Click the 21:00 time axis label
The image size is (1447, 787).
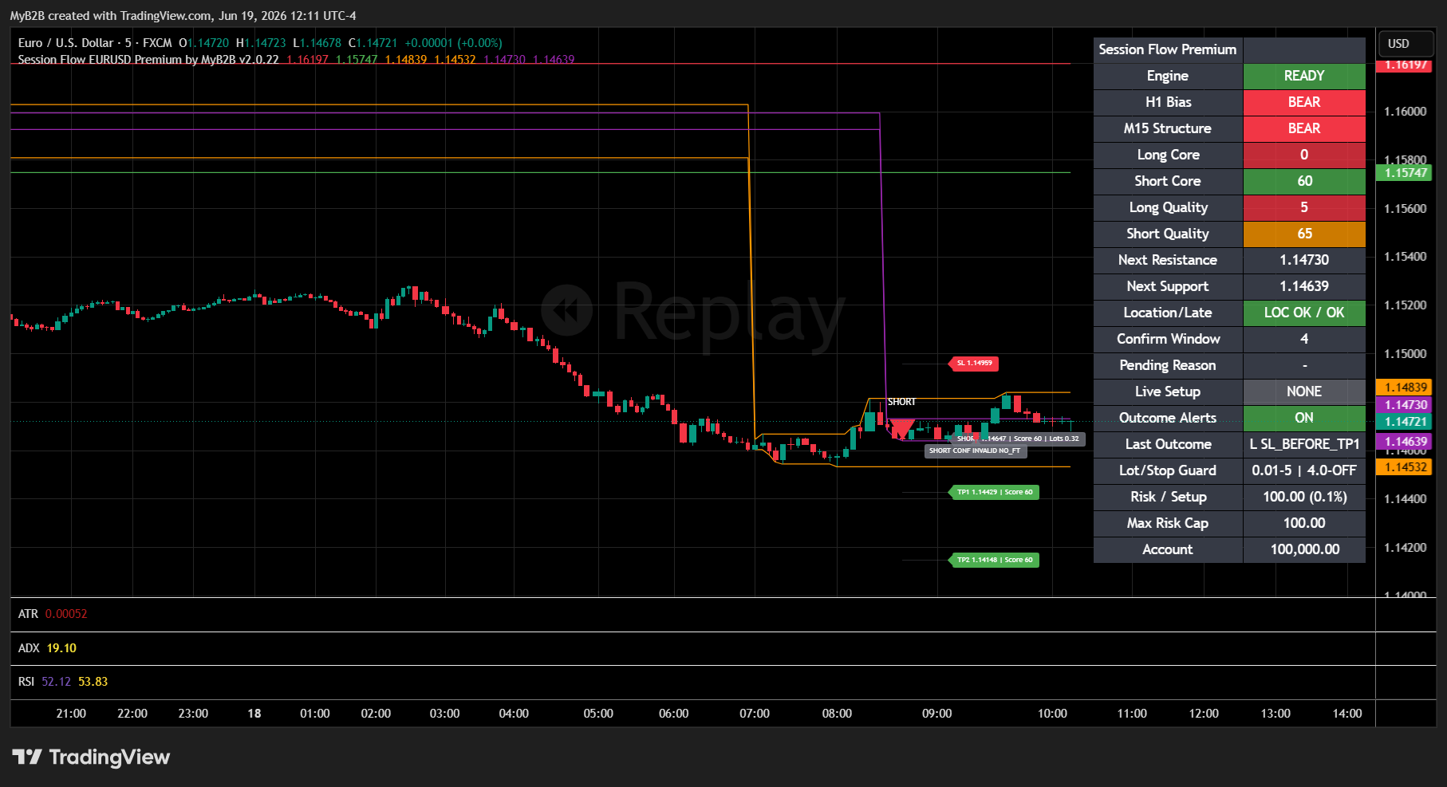click(71, 714)
